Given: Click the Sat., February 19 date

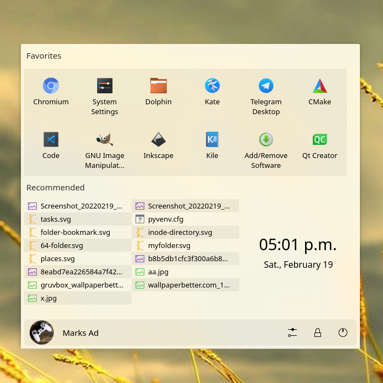Looking at the screenshot, I should [298, 264].
